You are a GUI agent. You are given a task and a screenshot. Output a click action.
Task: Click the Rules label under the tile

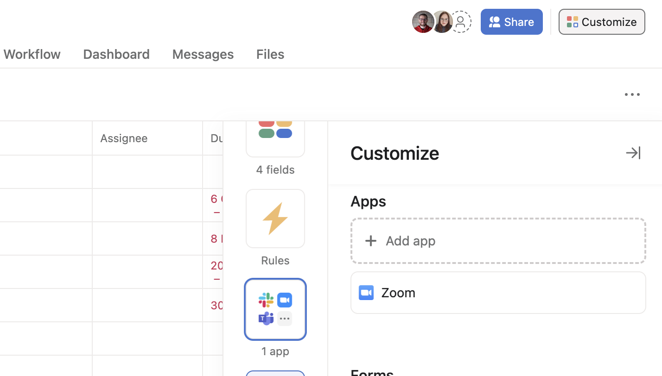click(x=275, y=261)
